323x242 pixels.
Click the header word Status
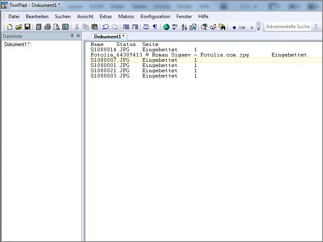(x=126, y=44)
